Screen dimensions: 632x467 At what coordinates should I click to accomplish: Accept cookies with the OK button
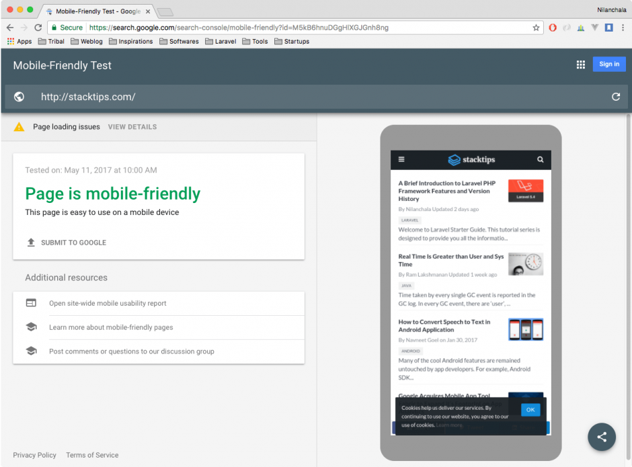530,409
